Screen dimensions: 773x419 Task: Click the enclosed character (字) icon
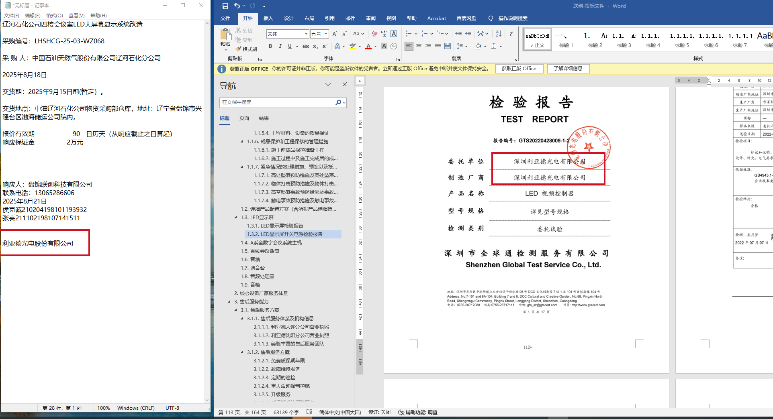394,46
